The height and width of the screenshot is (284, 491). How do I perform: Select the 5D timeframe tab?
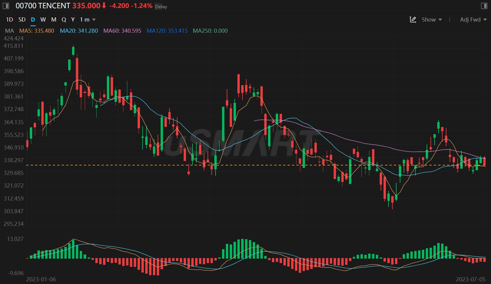pos(22,19)
